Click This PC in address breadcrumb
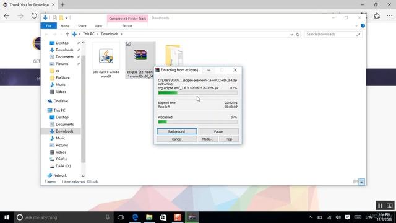The image size is (396, 223). (88, 34)
